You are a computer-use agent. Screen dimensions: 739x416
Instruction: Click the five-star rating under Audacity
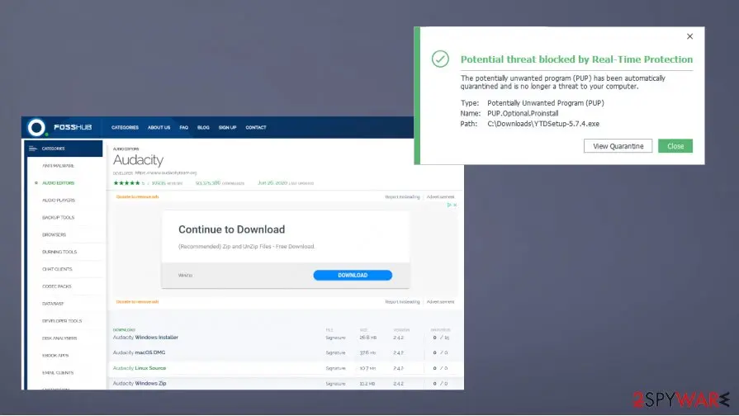click(126, 182)
